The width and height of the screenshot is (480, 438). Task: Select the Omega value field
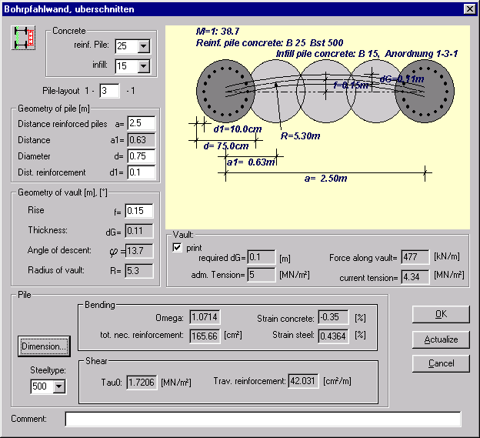[x=205, y=317]
